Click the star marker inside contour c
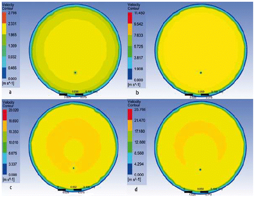Viewport: 254px width, 202px height. coord(74,168)
